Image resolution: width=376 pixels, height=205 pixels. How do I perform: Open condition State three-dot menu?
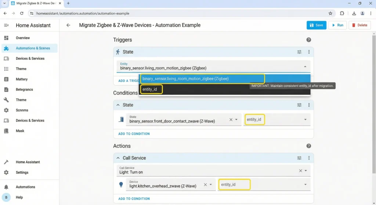click(309, 105)
